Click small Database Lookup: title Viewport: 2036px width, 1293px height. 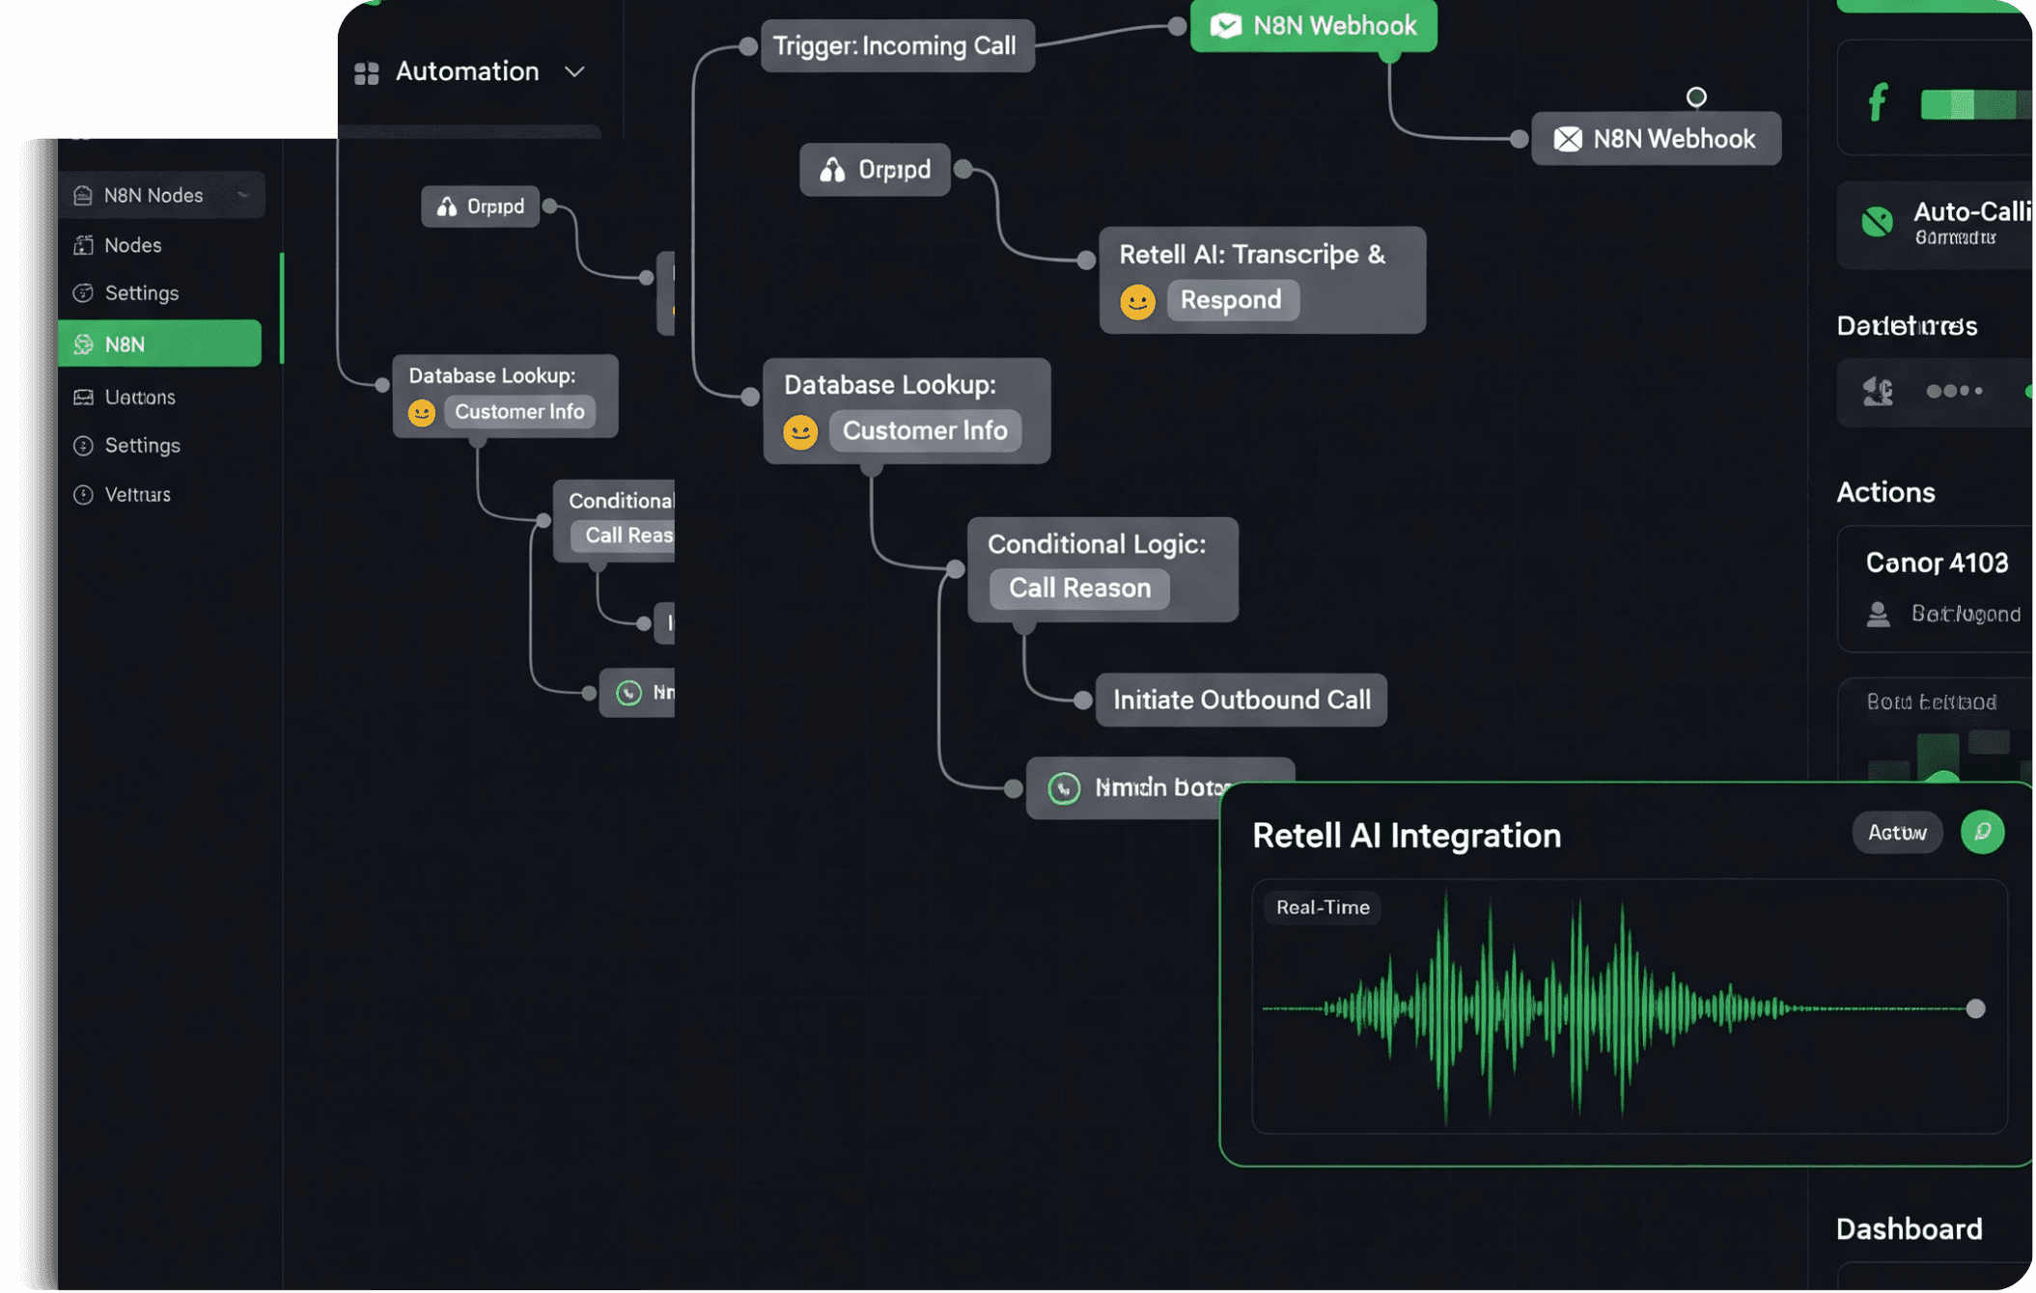491,375
